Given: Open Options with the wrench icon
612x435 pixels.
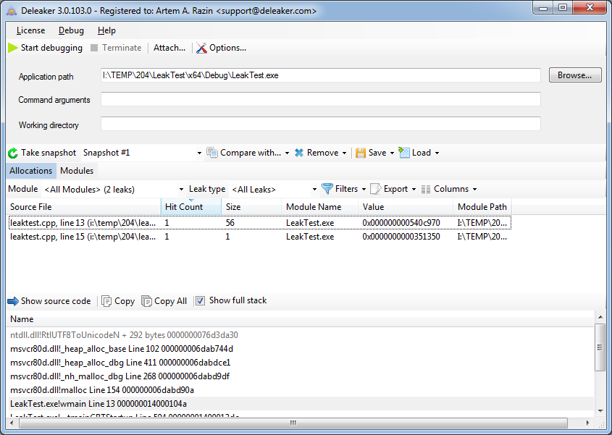Looking at the screenshot, I should (201, 48).
